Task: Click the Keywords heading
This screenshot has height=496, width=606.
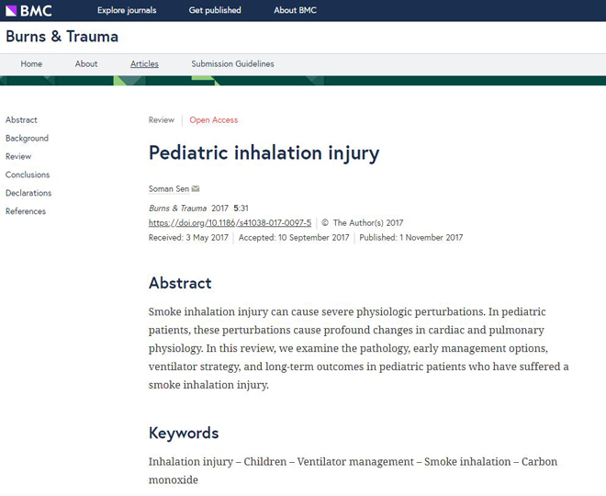Action: tap(184, 433)
